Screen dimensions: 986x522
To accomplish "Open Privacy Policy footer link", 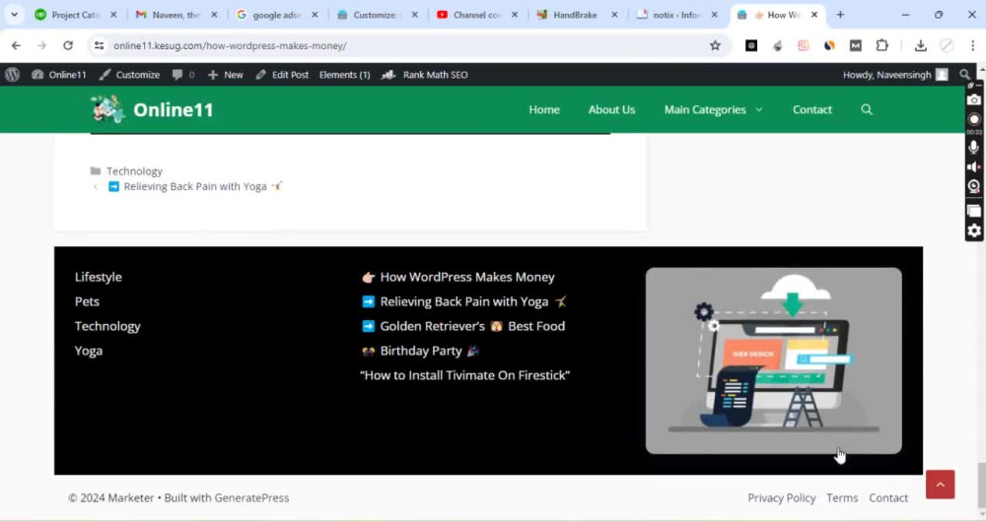I will point(782,497).
